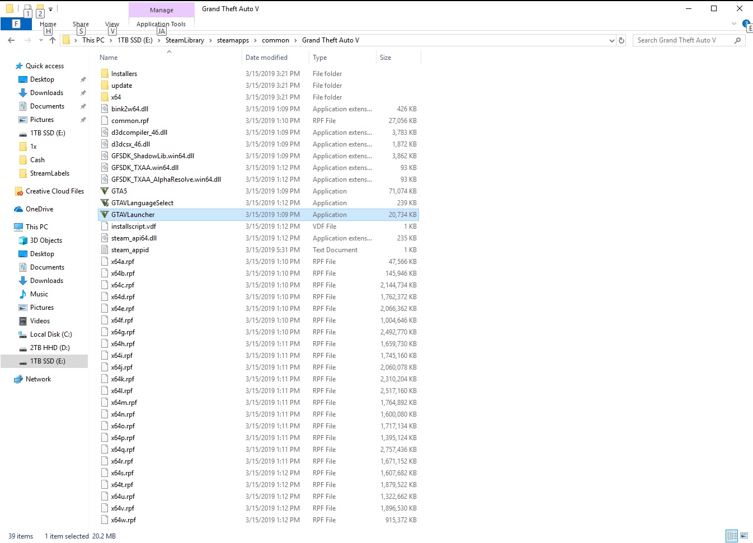Open the Share ribbon tab
The image size is (753, 543).
[x=81, y=24]
